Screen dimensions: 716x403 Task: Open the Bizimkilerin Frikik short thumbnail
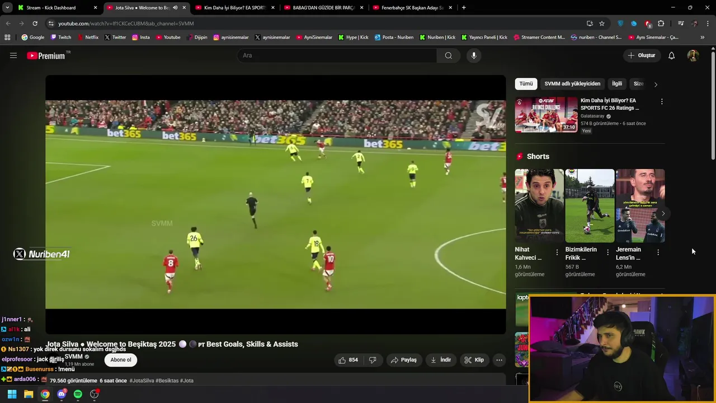[590, 205]
